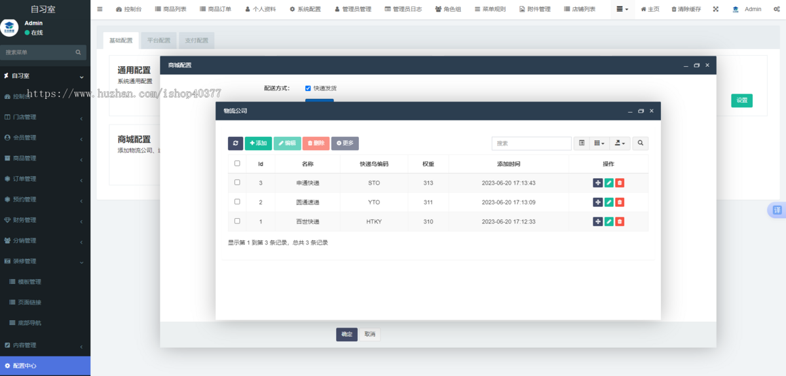This screenshot has width=786, height=376.
Task: Open 模板管理 sidebar item
Action: [45, 282]
